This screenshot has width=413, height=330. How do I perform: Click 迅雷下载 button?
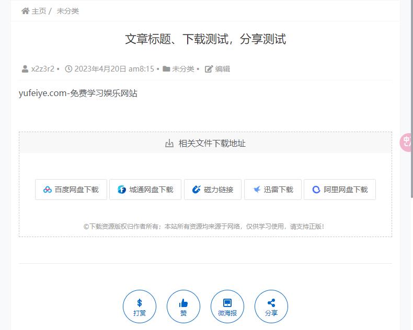point(273,190)
